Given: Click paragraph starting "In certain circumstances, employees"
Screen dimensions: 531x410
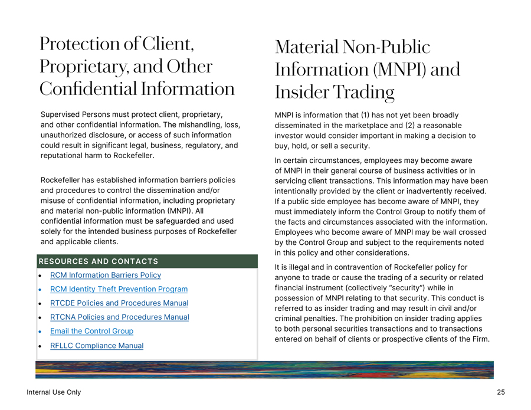Looking at the screenshot, I should point(381,206).
